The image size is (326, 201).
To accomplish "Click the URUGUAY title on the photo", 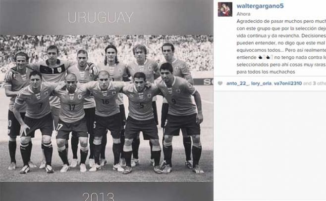I will click(101, 17).
